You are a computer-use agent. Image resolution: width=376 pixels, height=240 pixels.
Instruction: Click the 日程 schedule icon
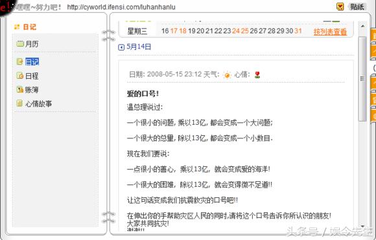point(19,76)
